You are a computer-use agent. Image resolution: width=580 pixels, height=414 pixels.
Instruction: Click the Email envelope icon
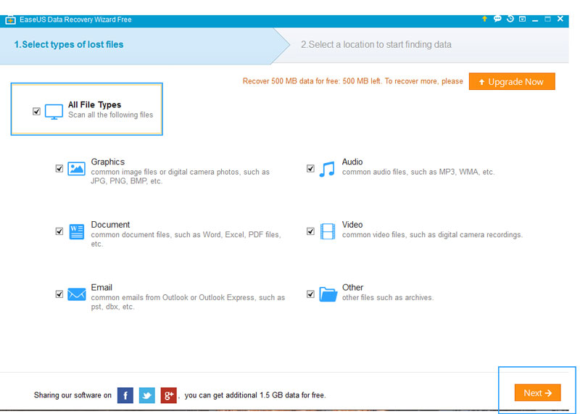(77, 294)
